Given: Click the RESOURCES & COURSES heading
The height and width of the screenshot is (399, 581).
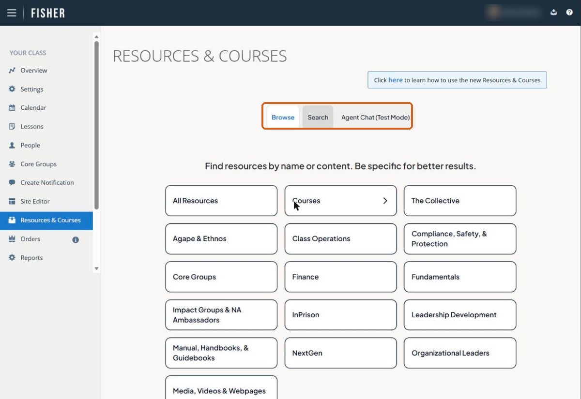Looking at the screenshot, I should 200,56.
